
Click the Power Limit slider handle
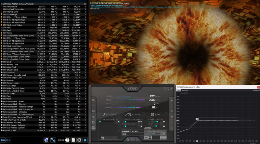157,122
